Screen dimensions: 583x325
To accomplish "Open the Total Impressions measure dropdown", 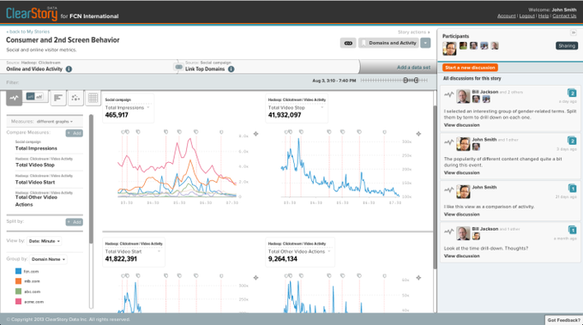I will tap(148, 107).
